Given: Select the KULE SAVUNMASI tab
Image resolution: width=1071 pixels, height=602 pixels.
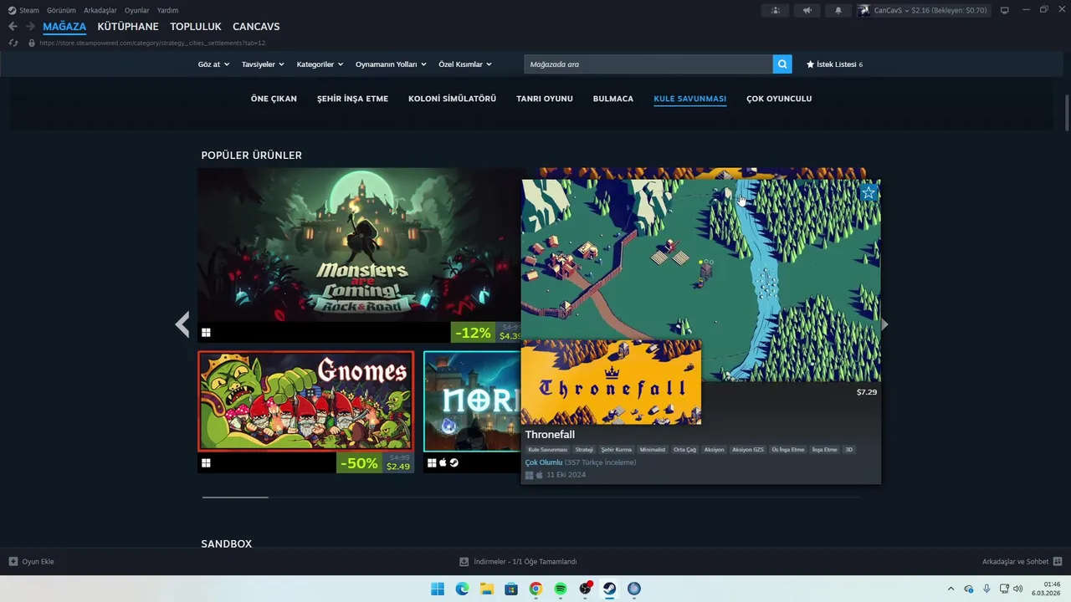Looking at the screenshot, I should click(x=689, y=99).
